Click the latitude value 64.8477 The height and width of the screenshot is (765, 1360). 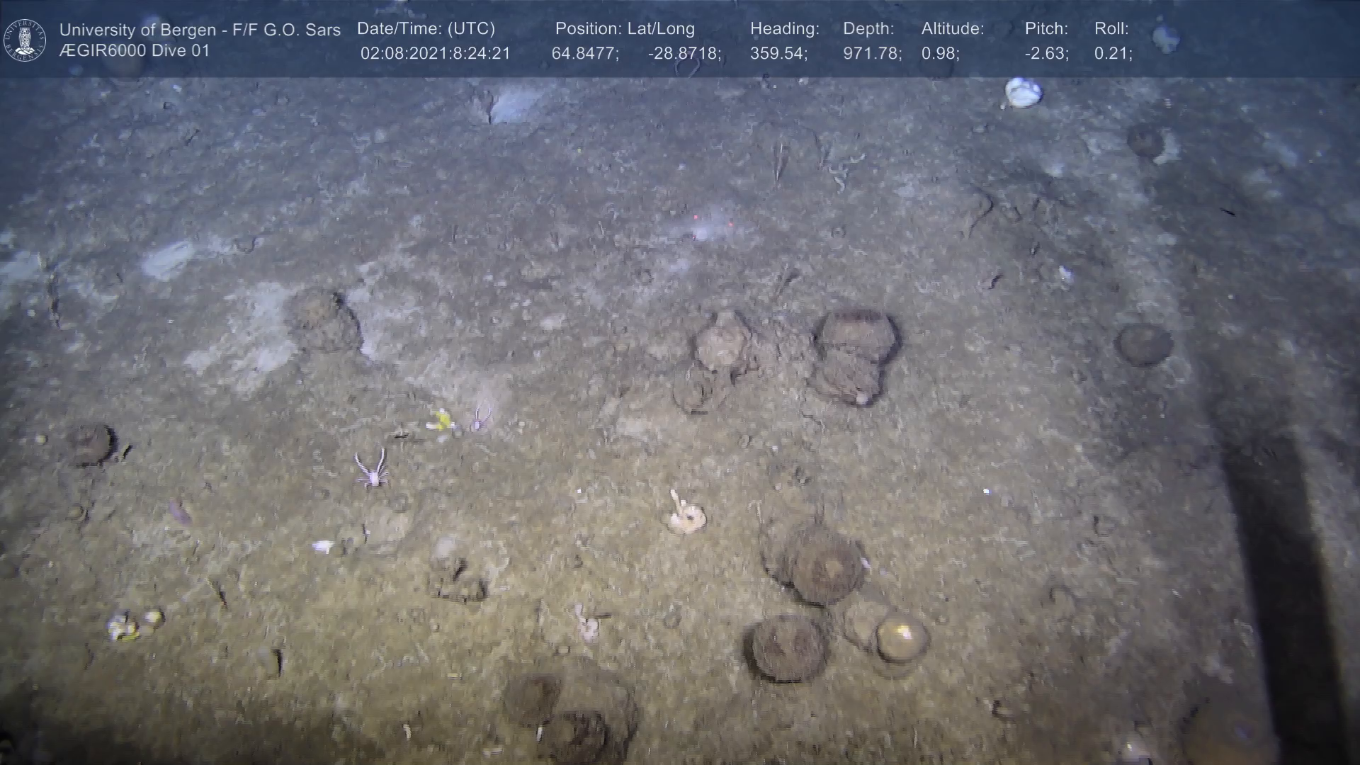coord(584,54)
